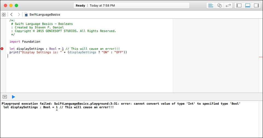Image resolution: width=263 pixels, height=138 pixels.
Task: Go back in editor history
Action: 11,14
